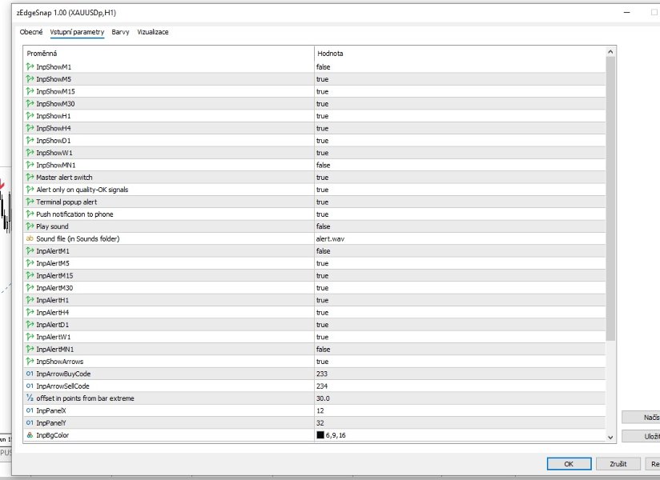The image size is (660, 480).
Task: Click the integer icon beside InpArrowBuyCode
Action: (30, 374)
